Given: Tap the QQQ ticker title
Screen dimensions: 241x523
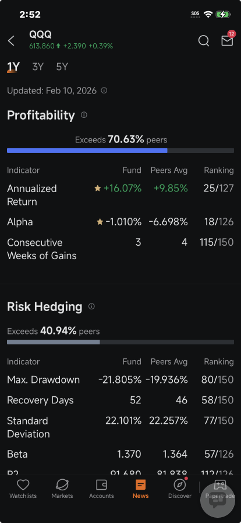Looking at the screenshot, I should click(40, 34).
